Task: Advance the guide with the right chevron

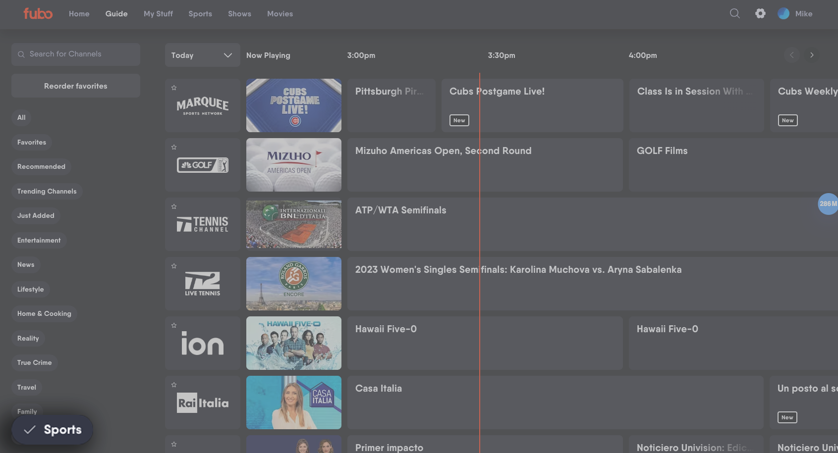Action: pyautogui.click(x=812, y=55)
